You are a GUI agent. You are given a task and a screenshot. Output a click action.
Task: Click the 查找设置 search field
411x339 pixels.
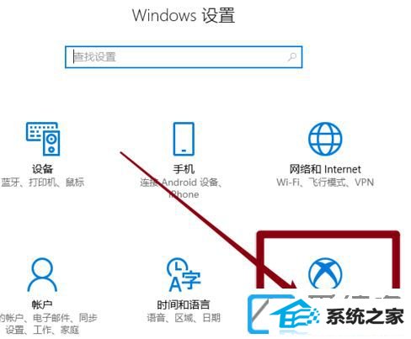(x=184, y=57)
